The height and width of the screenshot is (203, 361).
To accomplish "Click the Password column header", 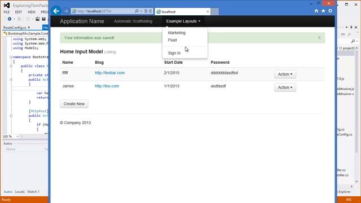I will (x=220, y=63).
